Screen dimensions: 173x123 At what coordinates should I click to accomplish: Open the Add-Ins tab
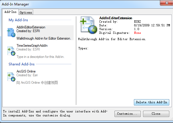[x=11, y=12]
